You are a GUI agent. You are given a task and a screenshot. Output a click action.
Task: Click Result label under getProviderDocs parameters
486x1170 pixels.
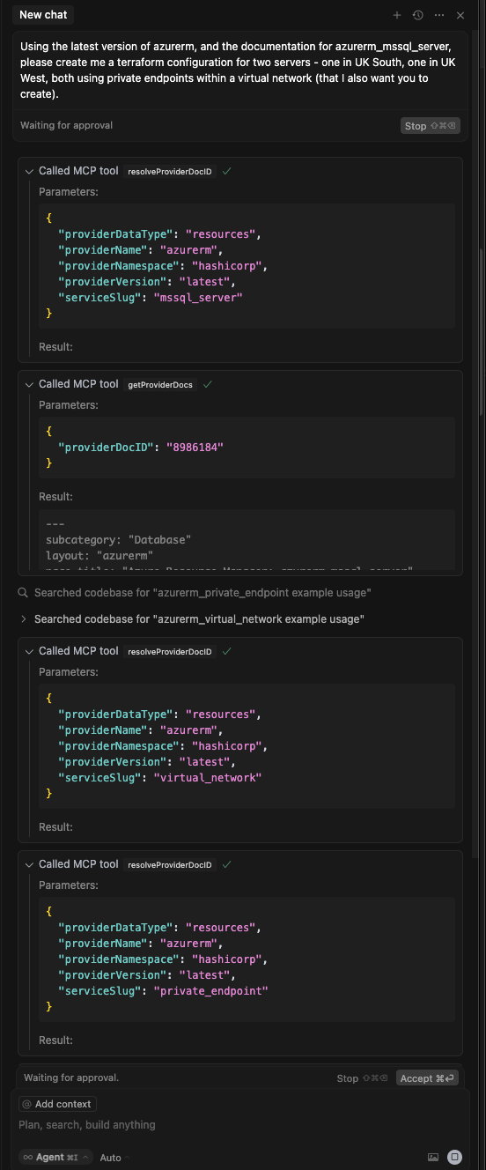click(55, 497)
